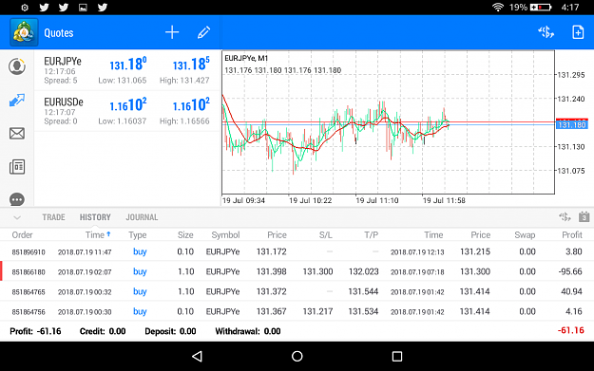Add a new symbol with plus icon
This screenshot has height=371, width=594.
click(172, 32)
